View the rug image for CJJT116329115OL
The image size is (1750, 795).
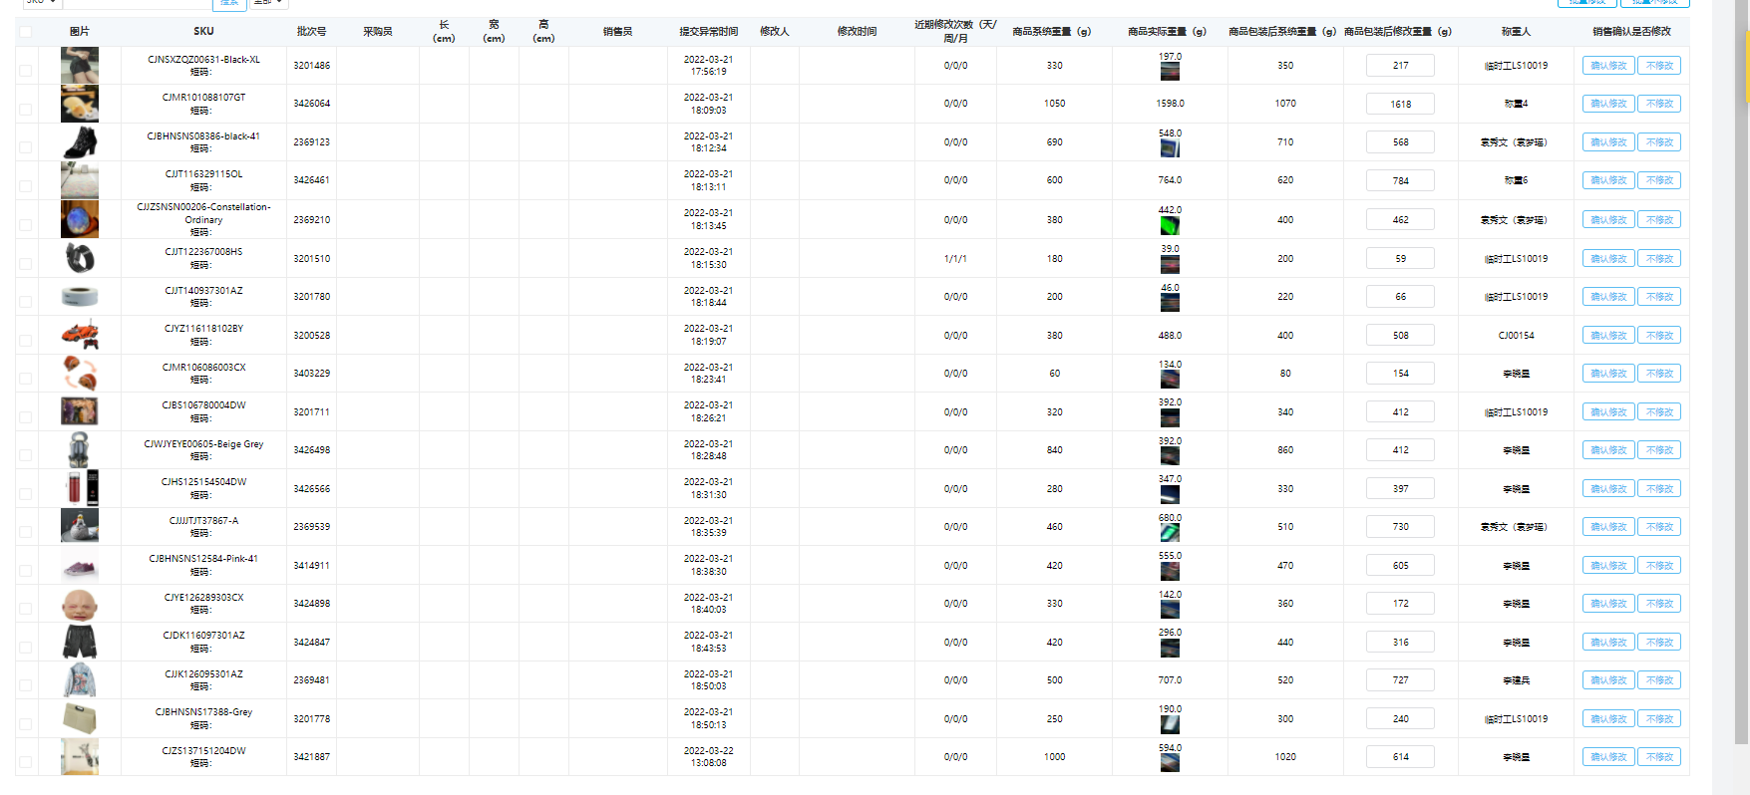coord(80,180)
